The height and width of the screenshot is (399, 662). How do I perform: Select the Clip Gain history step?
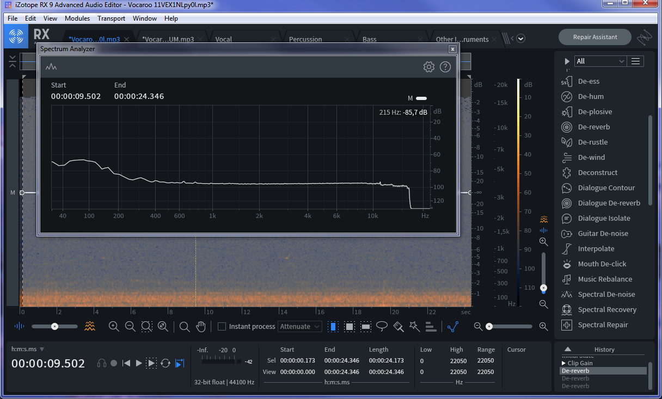click(x=580, y=363)
